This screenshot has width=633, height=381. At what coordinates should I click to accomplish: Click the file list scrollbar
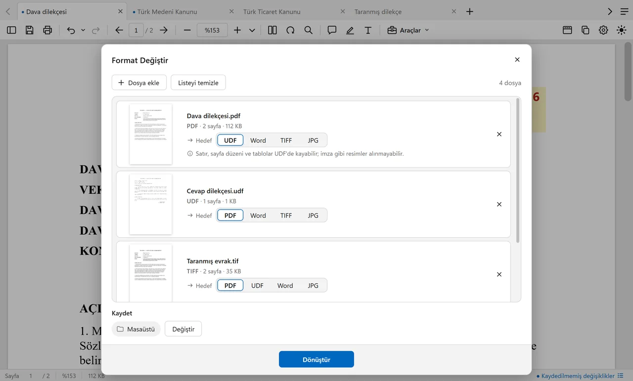click(518, 170)
